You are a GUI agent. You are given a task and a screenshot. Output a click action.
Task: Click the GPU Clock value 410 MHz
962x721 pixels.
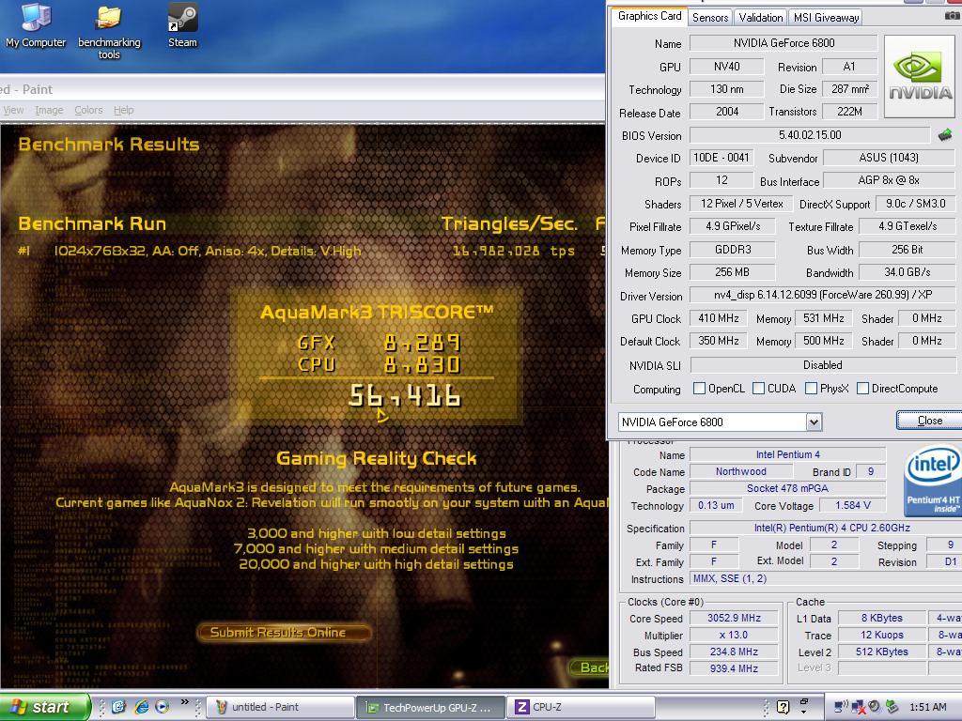point(718,318)
